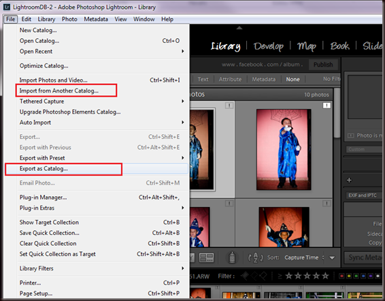Open the Edit menu
Viewport: 385px width, 301px height.
[26, 19]
